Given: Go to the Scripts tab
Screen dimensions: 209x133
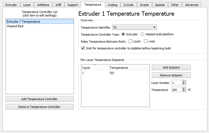Looking at the screenshot, I should click(144, 5).
